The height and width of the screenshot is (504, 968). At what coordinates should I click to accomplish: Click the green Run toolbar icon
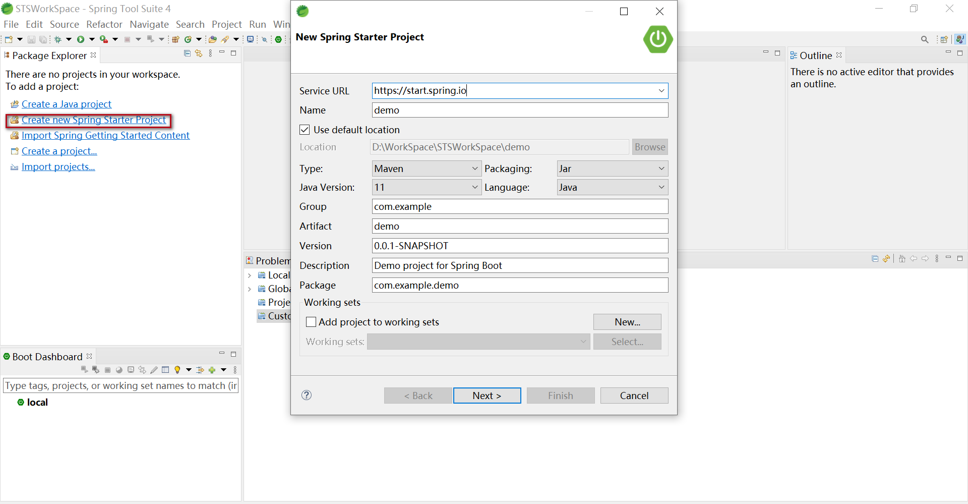point(80,39)
